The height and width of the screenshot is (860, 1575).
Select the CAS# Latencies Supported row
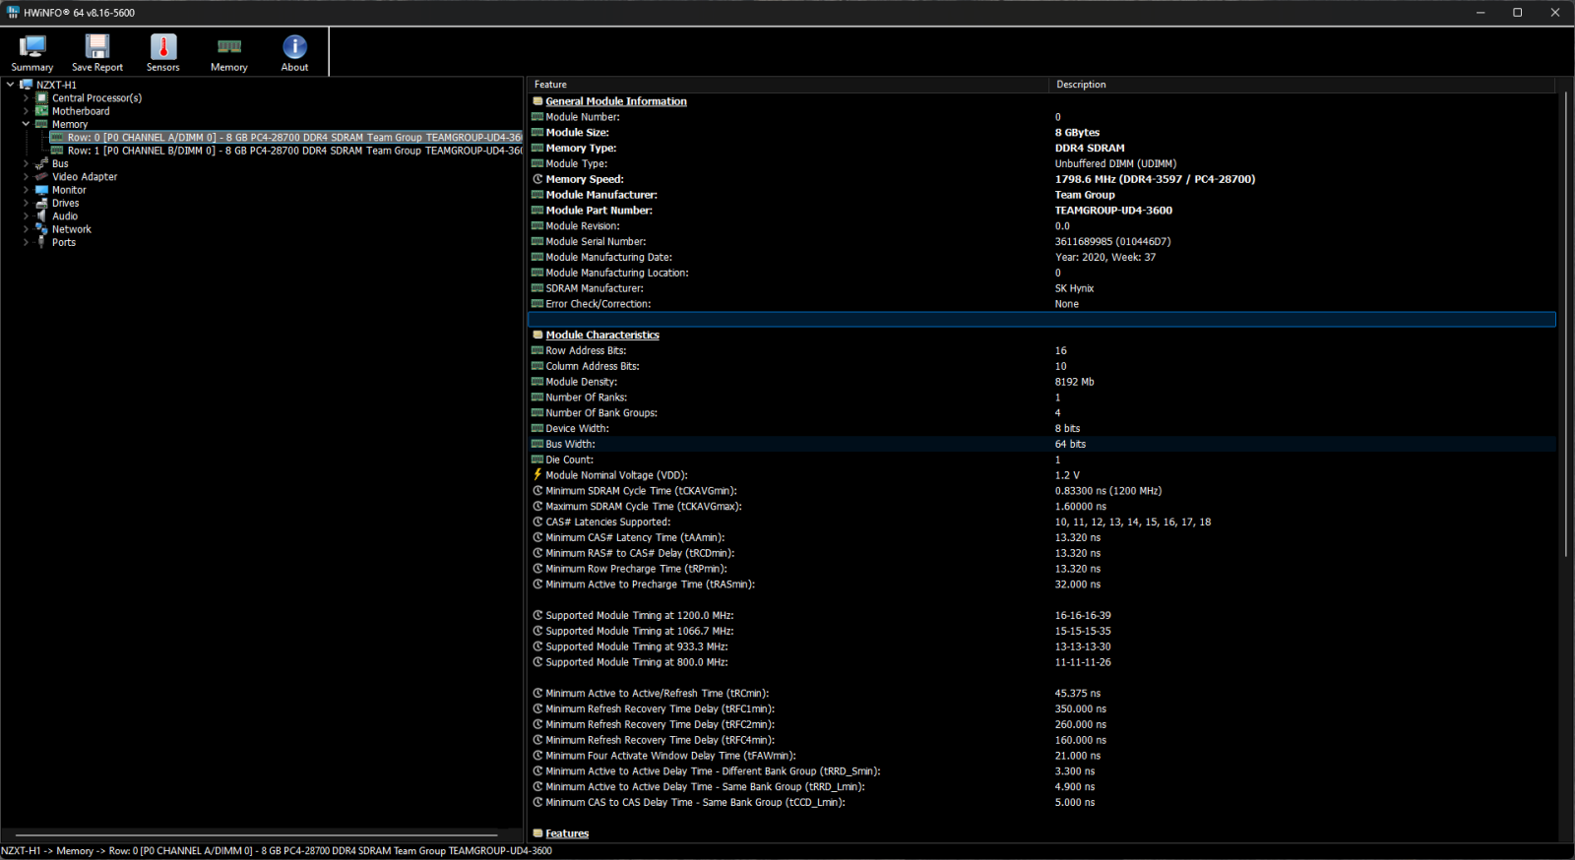click(x=1041, y=522)
